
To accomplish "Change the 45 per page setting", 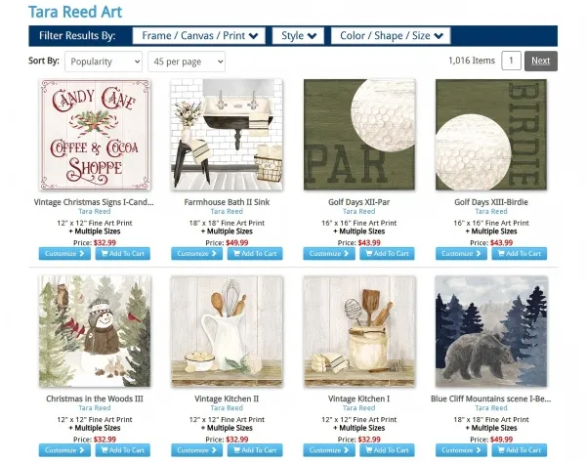I will [187, 62].
